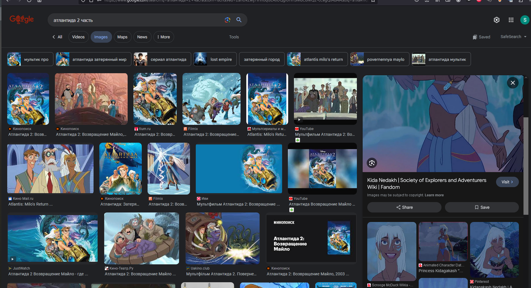Search inside image with Lens icon on preview
Viewport: 531px width, 288px height.
coord(372,163)
